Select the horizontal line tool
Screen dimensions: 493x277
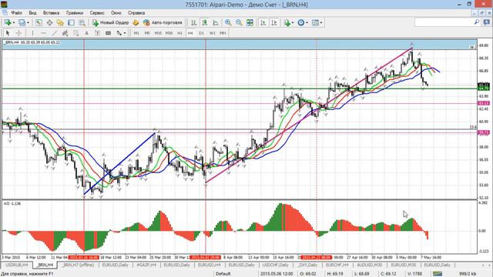click(x=43, y=33)
